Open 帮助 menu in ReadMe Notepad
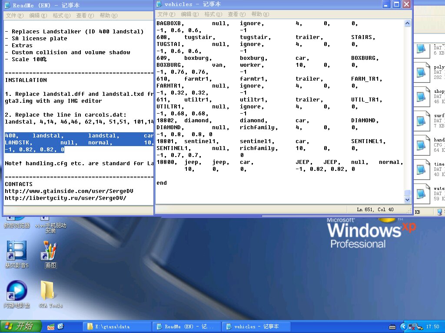This screenshot has height=333, width=445. (108, 15)
